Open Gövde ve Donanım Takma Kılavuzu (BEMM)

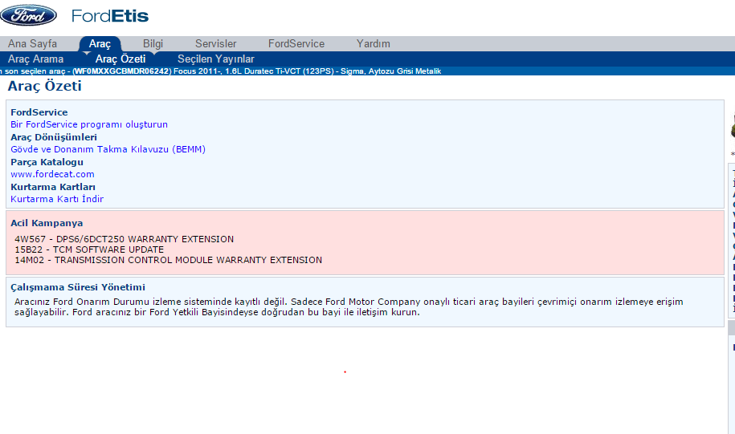click(x=108, y=149)
